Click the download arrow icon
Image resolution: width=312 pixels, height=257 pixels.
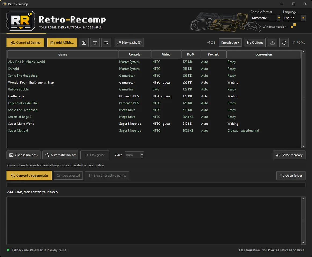click(x=273, y=43)
